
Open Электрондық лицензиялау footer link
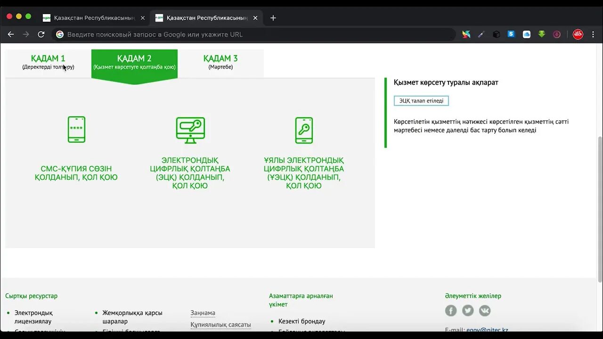(33, 317)
